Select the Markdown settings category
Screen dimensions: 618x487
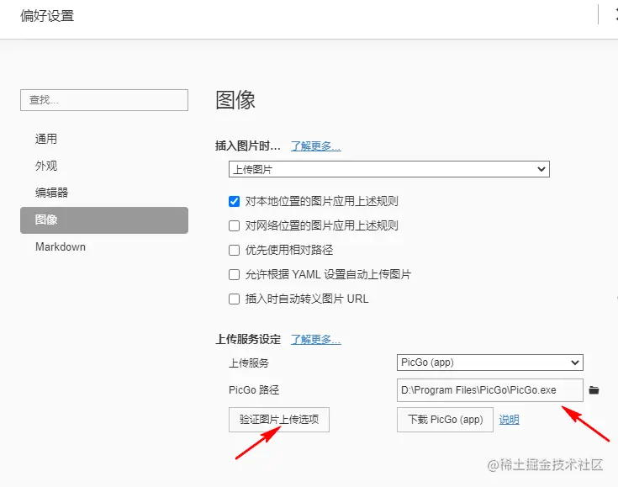[x=104, y=246]
